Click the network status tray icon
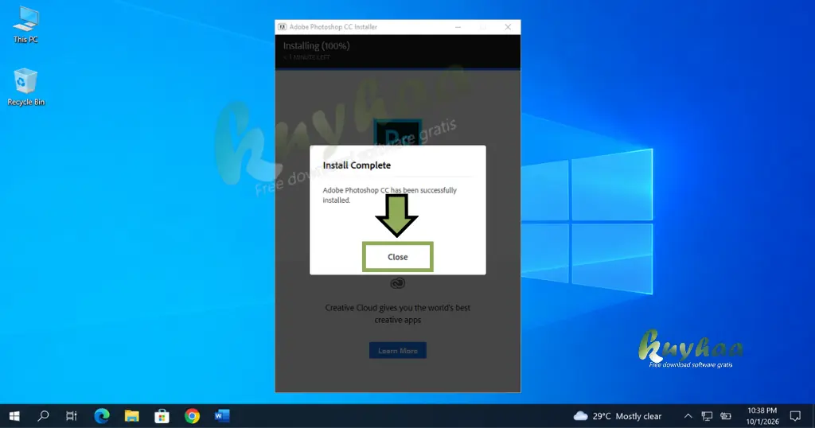Screen dimensions: 815x428 [707, 416]
